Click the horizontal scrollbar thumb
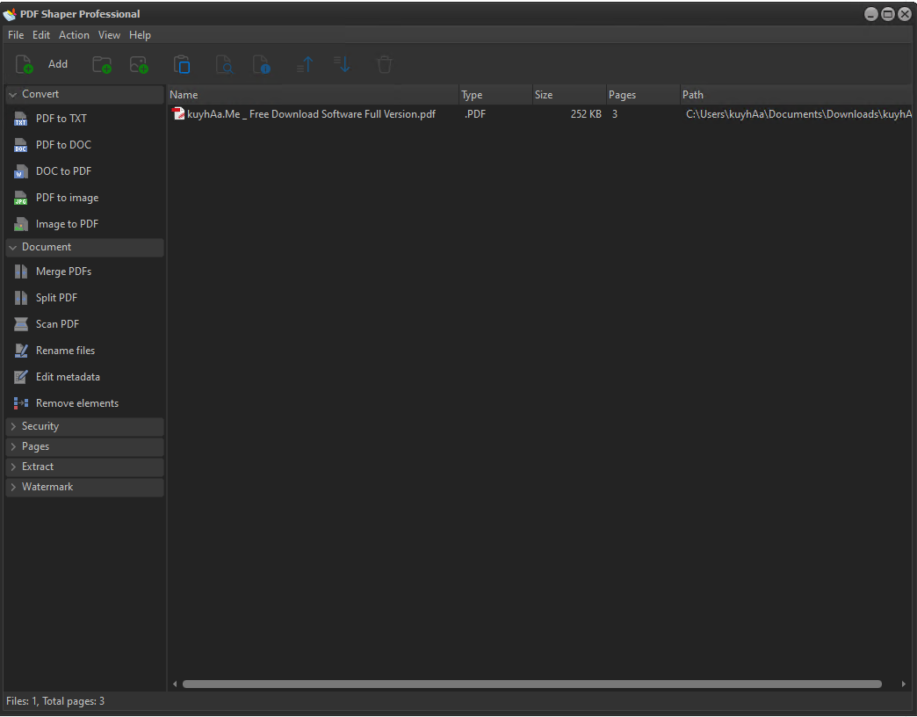 [532, 684]
